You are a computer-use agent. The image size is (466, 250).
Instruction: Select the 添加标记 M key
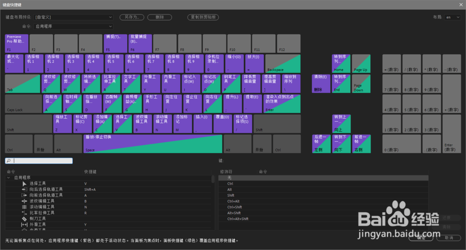183,124
